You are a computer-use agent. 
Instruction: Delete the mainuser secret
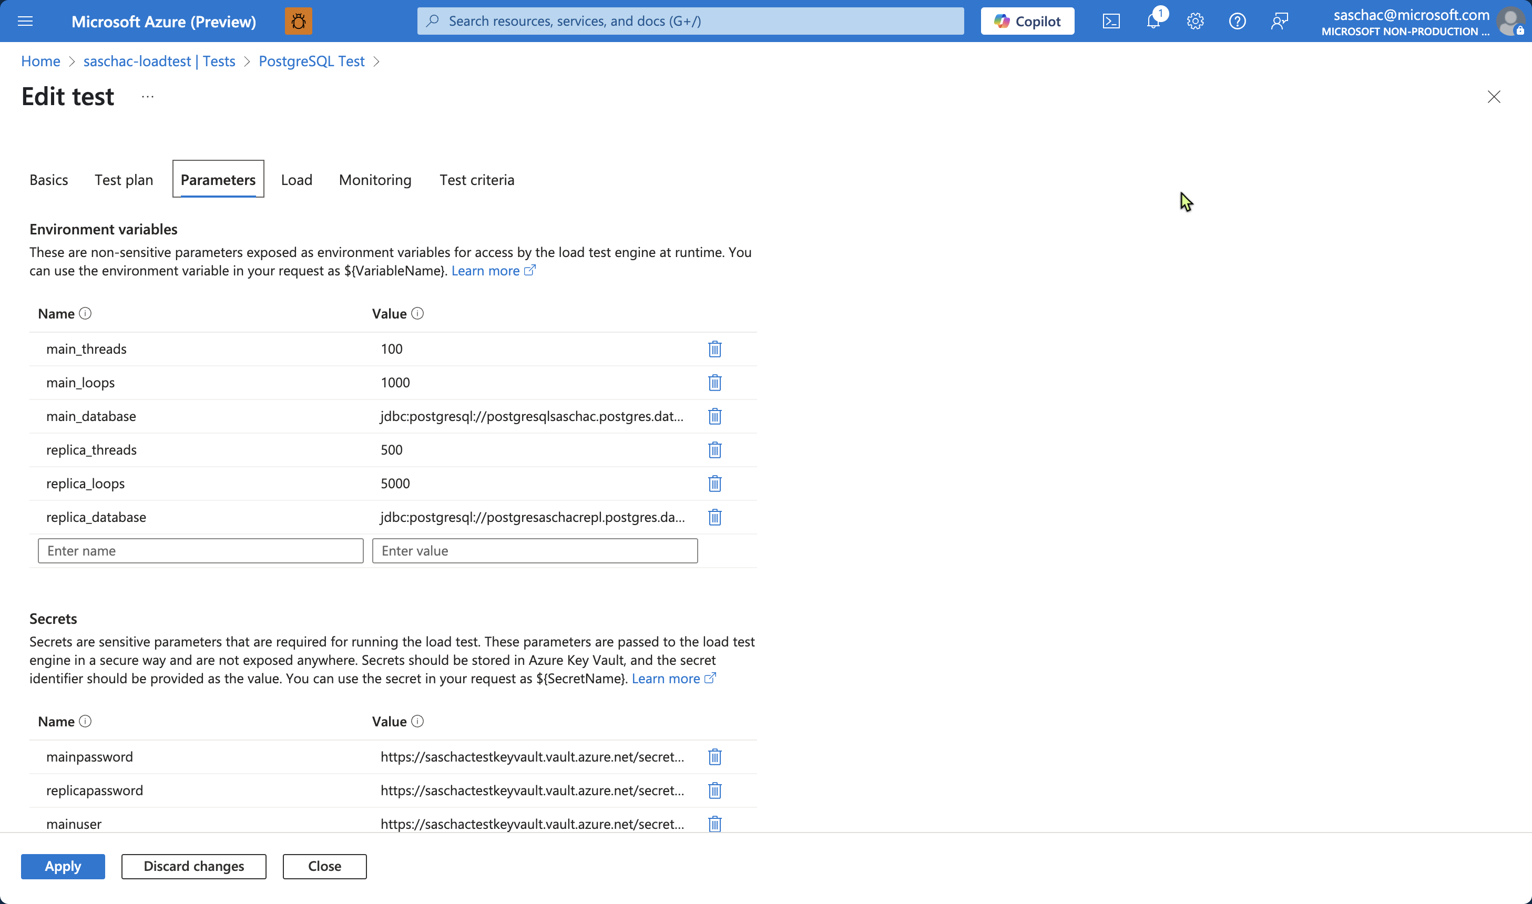coord(714,824)
